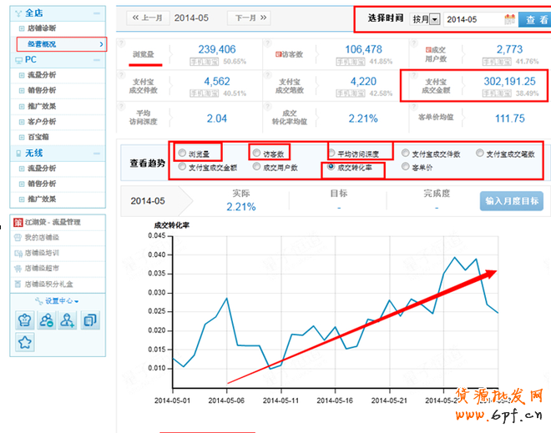The height and width of the screenshot is (433, 551).
Task: Open 百宝箱 in the PC menu
Action: (x=38, y=138)
